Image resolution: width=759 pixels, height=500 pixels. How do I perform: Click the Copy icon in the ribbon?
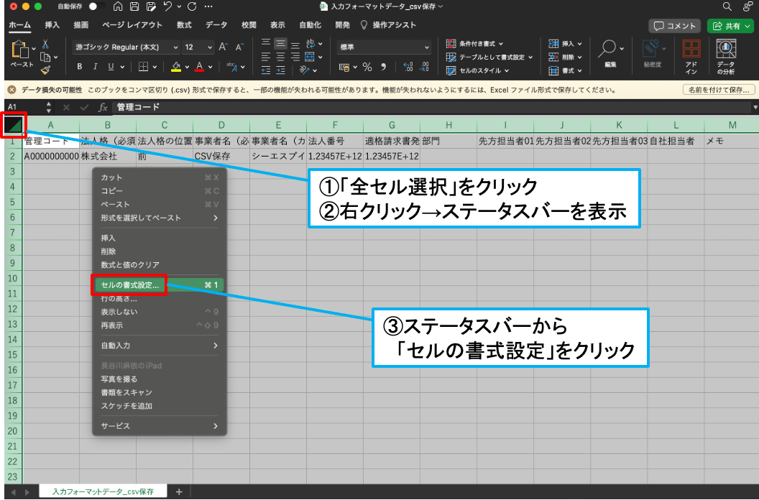point(45,57)
